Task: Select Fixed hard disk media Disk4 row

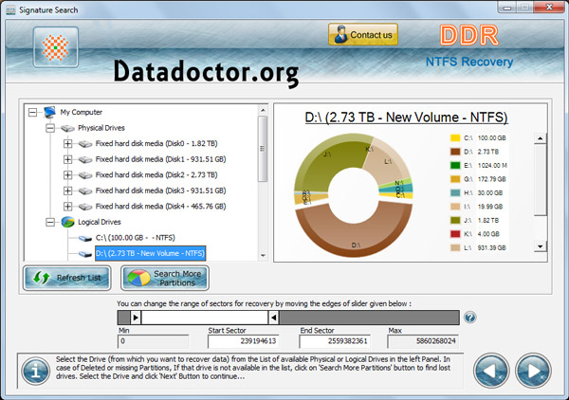Action: click(x=161, y=207)
